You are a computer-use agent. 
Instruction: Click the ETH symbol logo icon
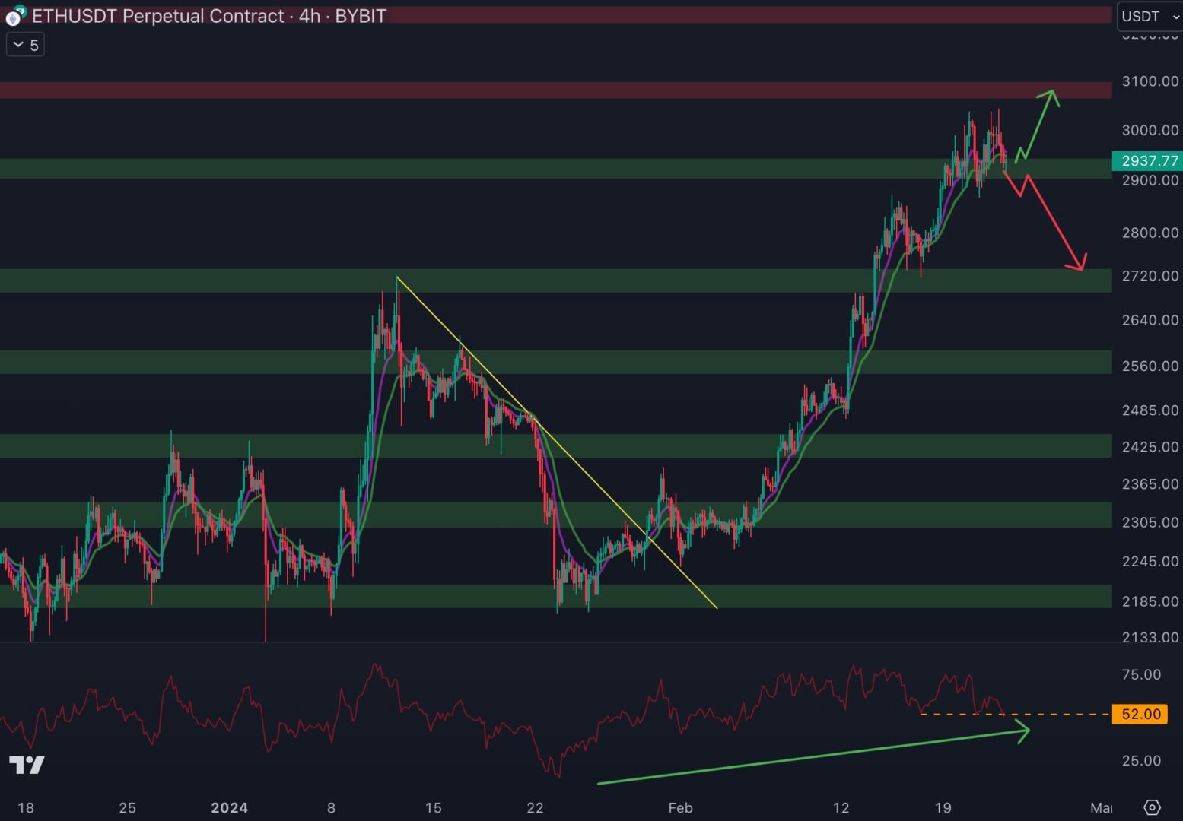tap(15, 16)
